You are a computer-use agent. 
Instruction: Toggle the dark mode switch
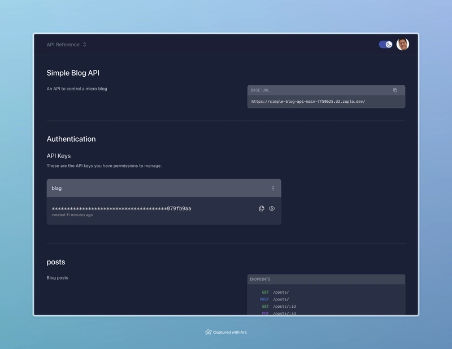(x=385, y=45)
